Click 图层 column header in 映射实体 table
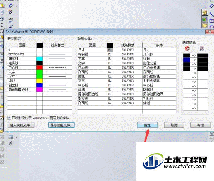The image size is (214, 181). coord(92,45)
